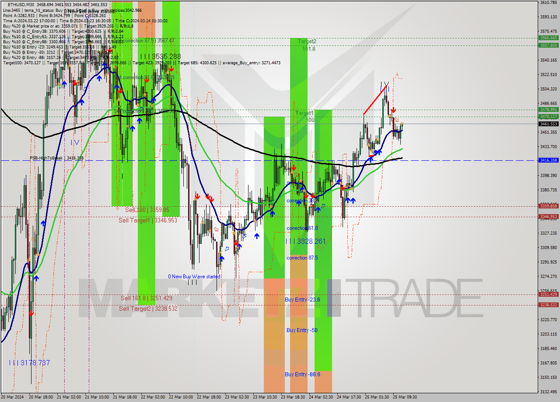Viewport: 560px width, 402px height.
Task: Click the 3203.115 price axis value
Action: tap(548, 334)
